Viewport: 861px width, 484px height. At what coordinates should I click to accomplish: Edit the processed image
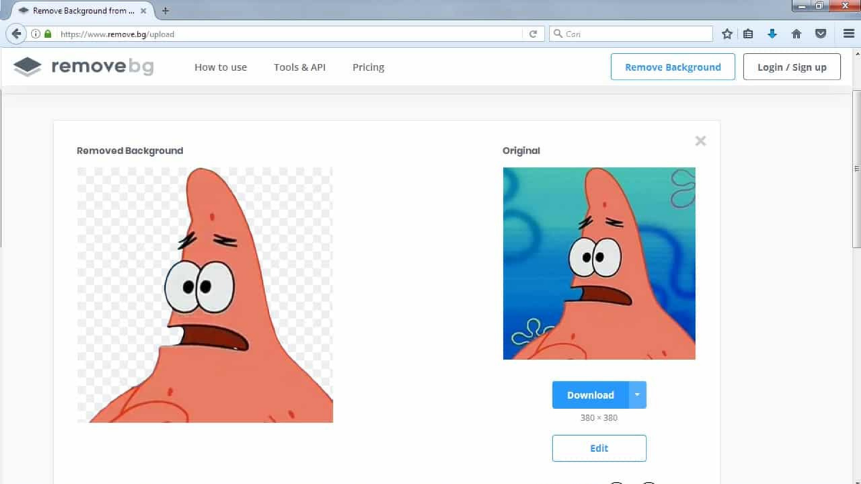pos(598,447)
